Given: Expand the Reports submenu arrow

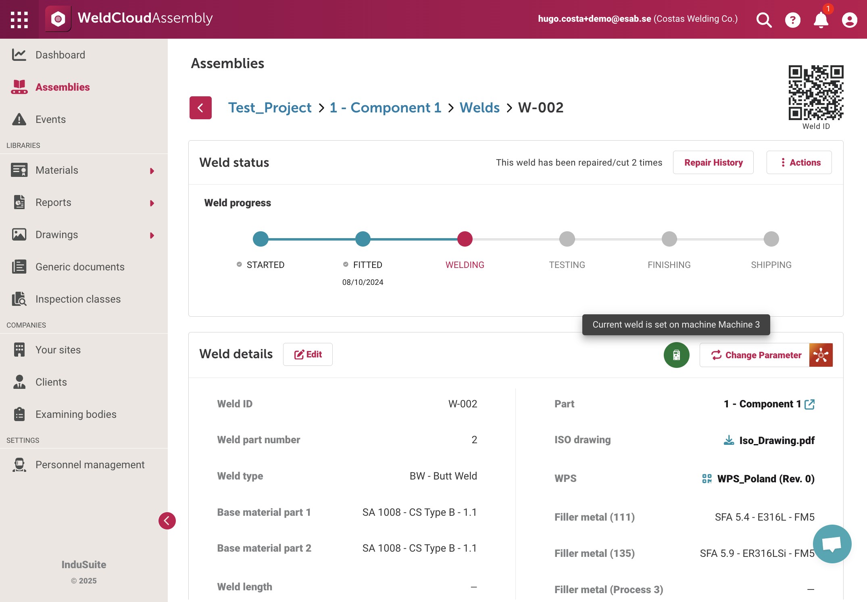Looking at the screenshot, I should point(152,203).
